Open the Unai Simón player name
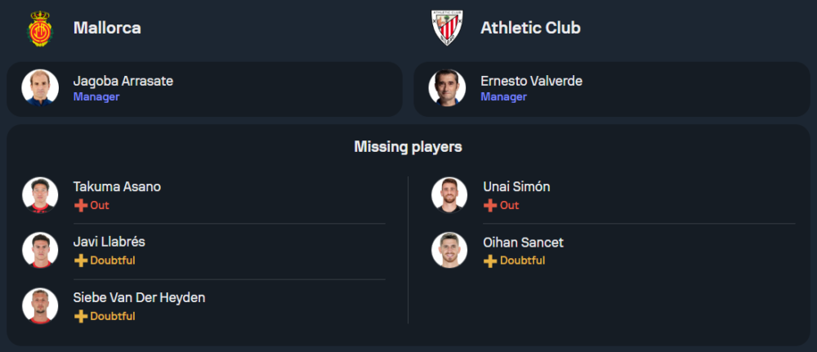This screenshot has height=352, width=817. click(x=516, y=186)
